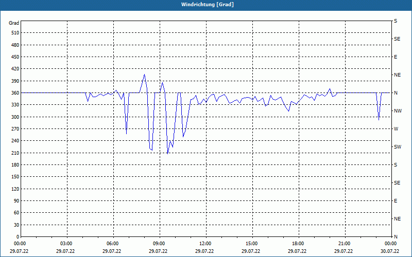412x257 pixels.
Task: Select the '06:00' time label
Action: (x=112, y=244)
